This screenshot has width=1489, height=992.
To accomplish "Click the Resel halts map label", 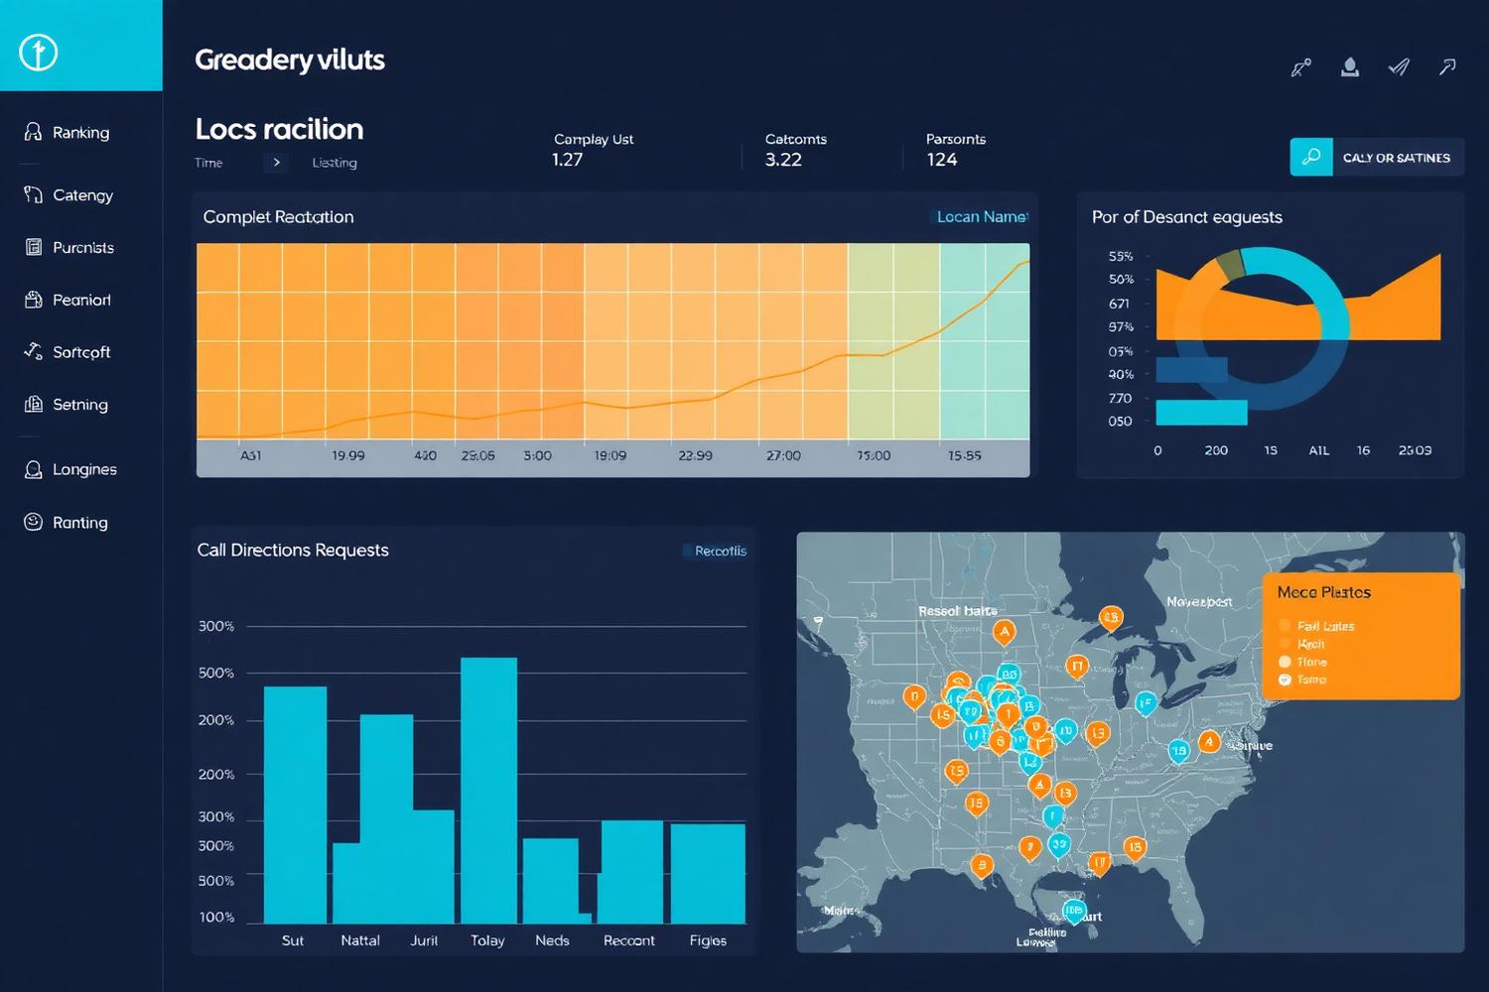I will [958, 611].
